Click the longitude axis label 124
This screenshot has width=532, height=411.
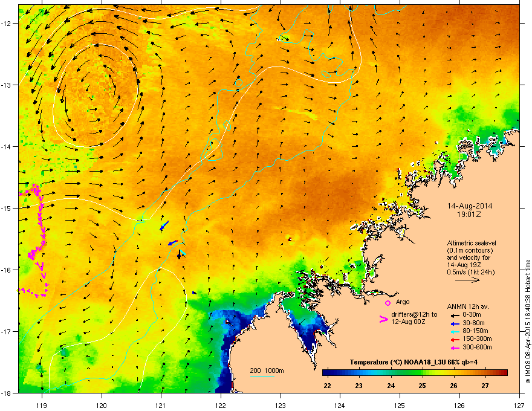(x=340, y=405)
